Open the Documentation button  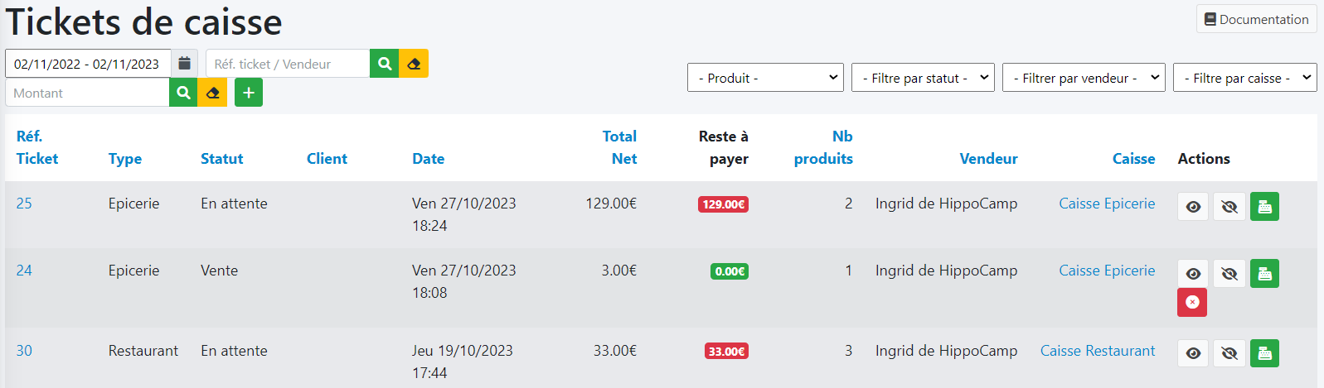[1256, 19]
